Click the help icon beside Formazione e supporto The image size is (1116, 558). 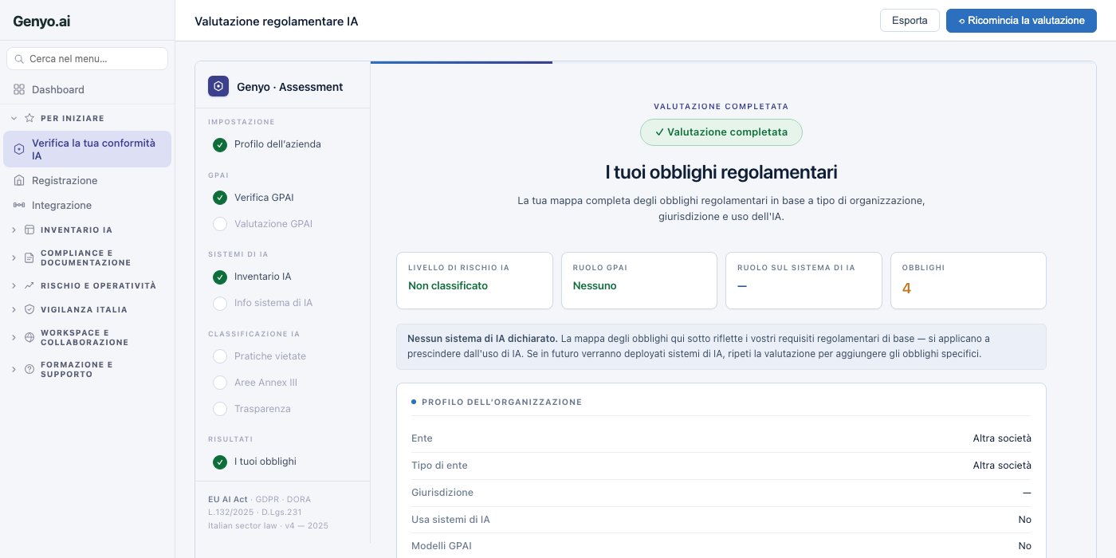(x=29, y=369)
